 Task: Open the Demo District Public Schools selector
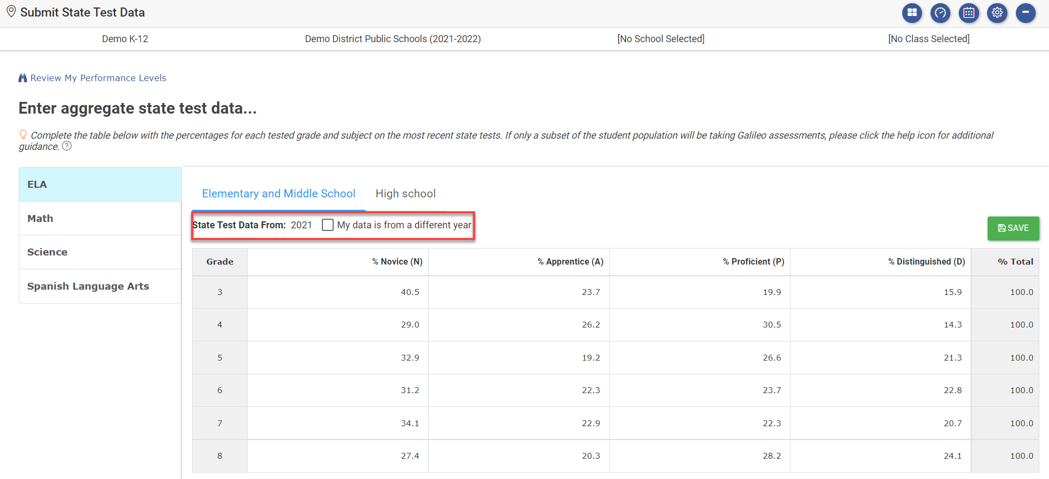tap(392, 39)
